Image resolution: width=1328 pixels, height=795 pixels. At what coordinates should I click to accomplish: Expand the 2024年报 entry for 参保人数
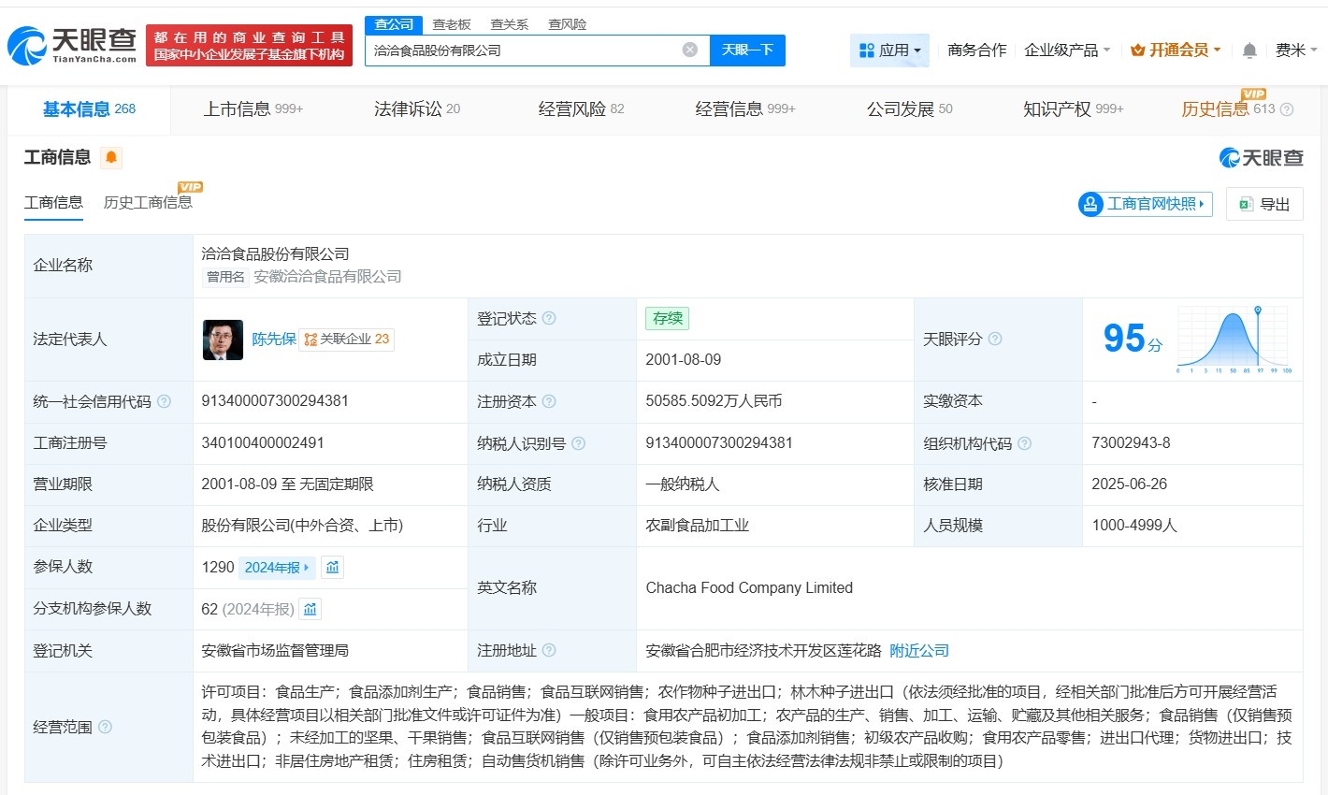click(276, 567)
